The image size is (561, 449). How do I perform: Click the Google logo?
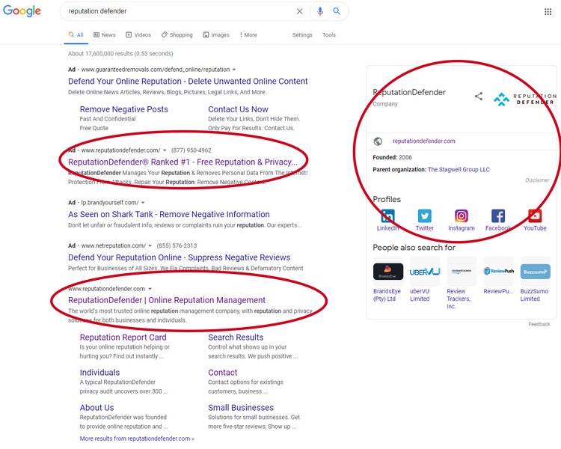[22, 10]
